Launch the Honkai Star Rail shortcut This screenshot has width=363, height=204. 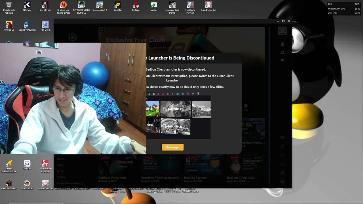coord(45,185)
